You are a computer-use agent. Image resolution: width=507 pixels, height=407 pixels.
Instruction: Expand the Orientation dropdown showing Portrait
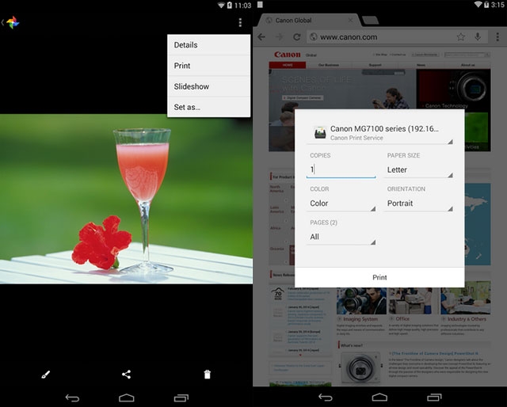pyautogui.click(x=418, y=203)
